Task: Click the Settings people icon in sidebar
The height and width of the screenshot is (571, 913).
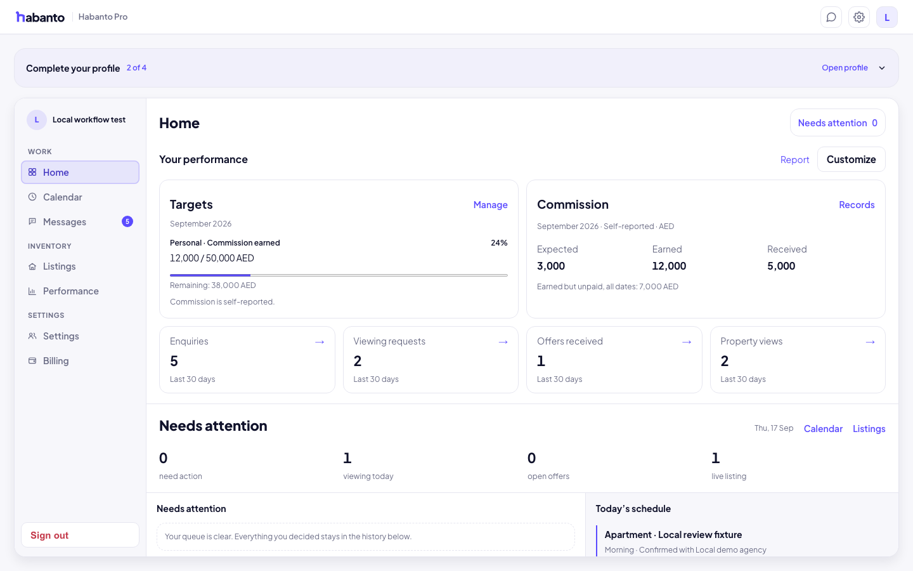Action: [32, 336]
